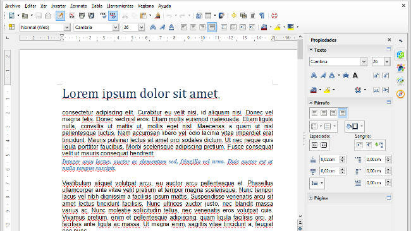Click the Paste clipboard icon
Viewport: 411px width, 231px height.
[144, 16]
